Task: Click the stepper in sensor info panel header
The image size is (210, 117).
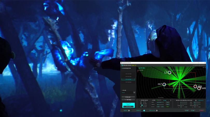Action: pos(171,100)
